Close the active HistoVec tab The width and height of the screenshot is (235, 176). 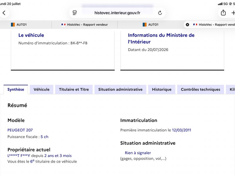click(x=187, y=25)
